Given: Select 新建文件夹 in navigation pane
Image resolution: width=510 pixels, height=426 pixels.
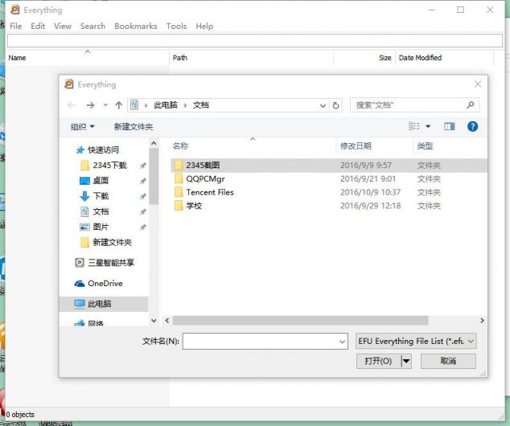Looking at the screenshot, I should point(106,242).
